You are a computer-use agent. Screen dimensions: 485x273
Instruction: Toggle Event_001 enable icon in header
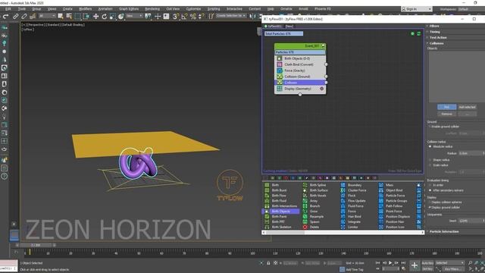[x=324, y=45]
